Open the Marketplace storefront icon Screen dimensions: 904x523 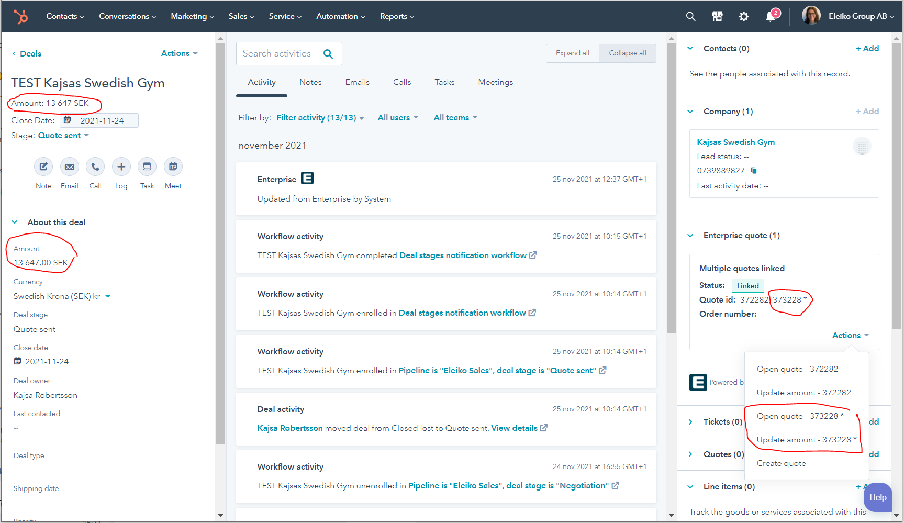[x=717, y=17]
